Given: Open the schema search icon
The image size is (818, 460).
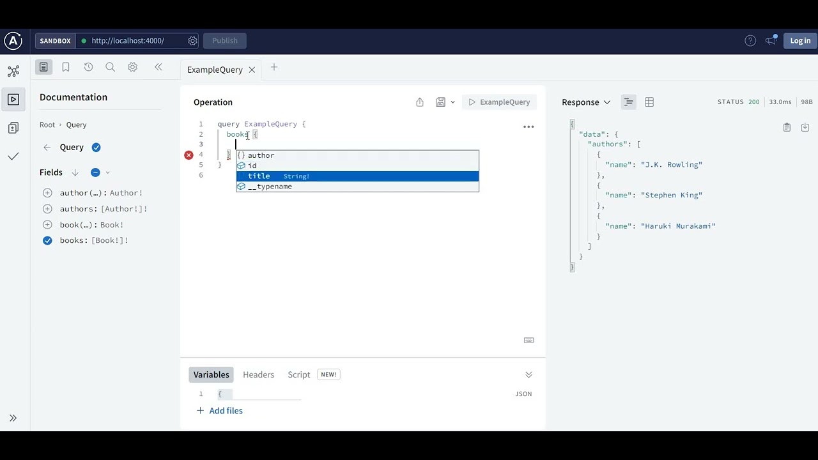Looking at the screenshot, I should [x=110, y=67].
